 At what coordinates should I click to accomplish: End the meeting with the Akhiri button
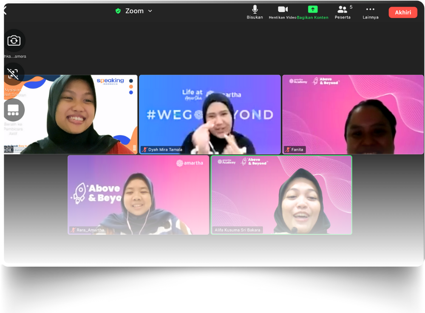pyautogui.click(x=403, y=12)
